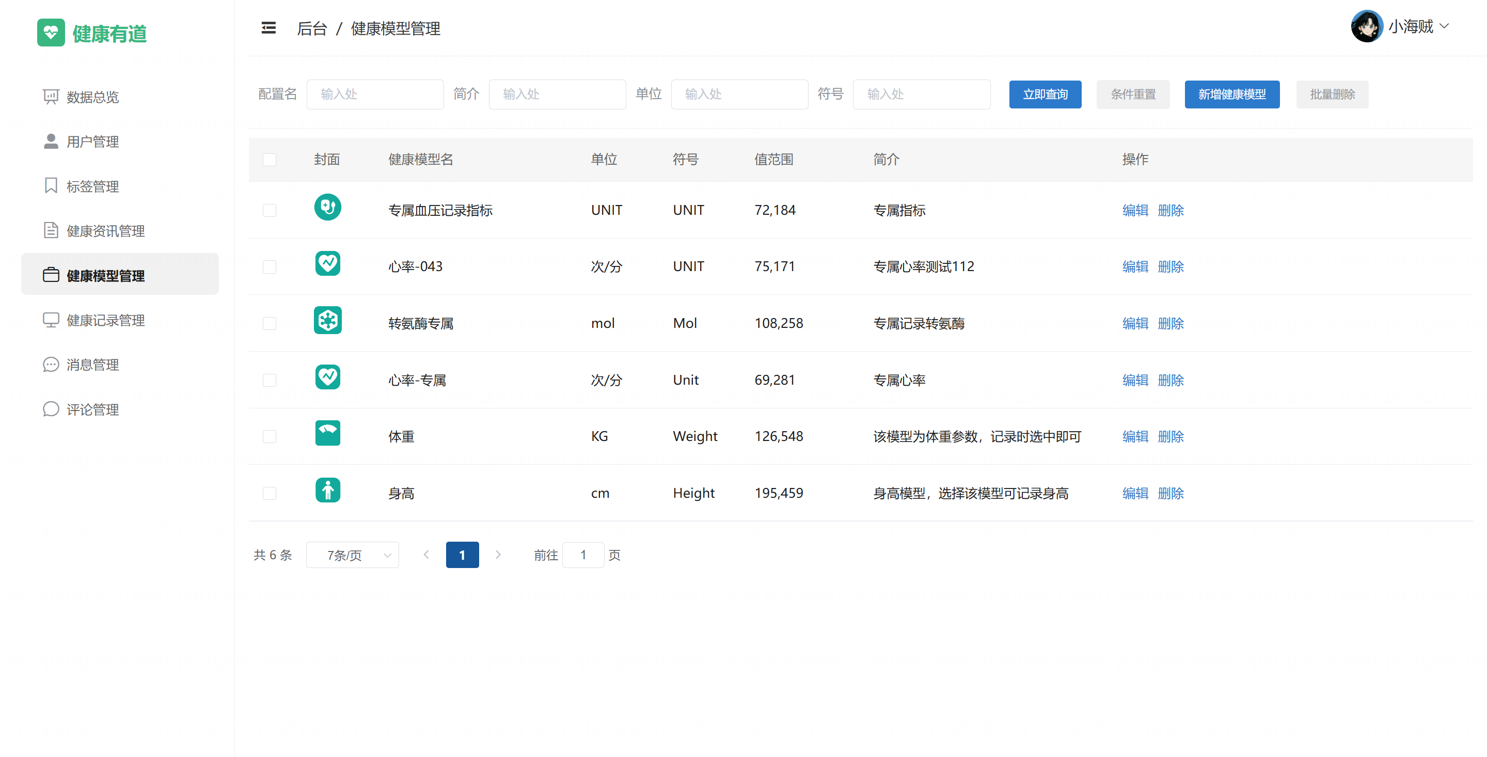
Task: Click the stethoscope cover icon for 专属血压记录指标
Action: 327,207
